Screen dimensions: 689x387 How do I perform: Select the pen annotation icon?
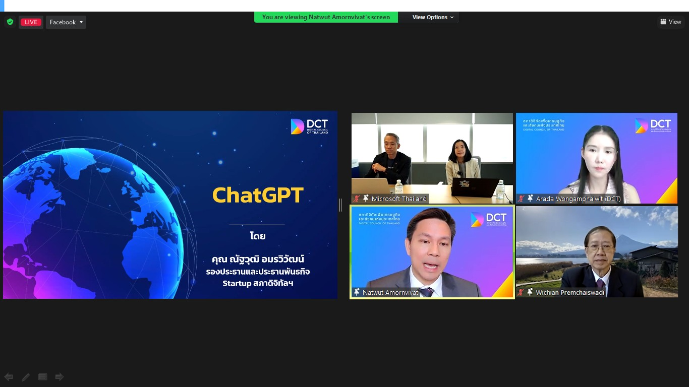click(26, 377)
